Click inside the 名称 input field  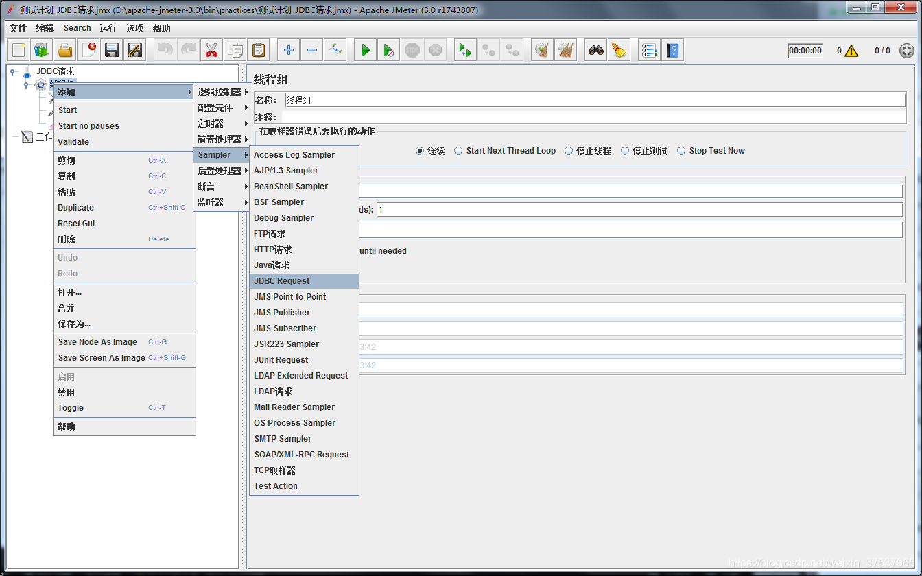click(594, 100)
